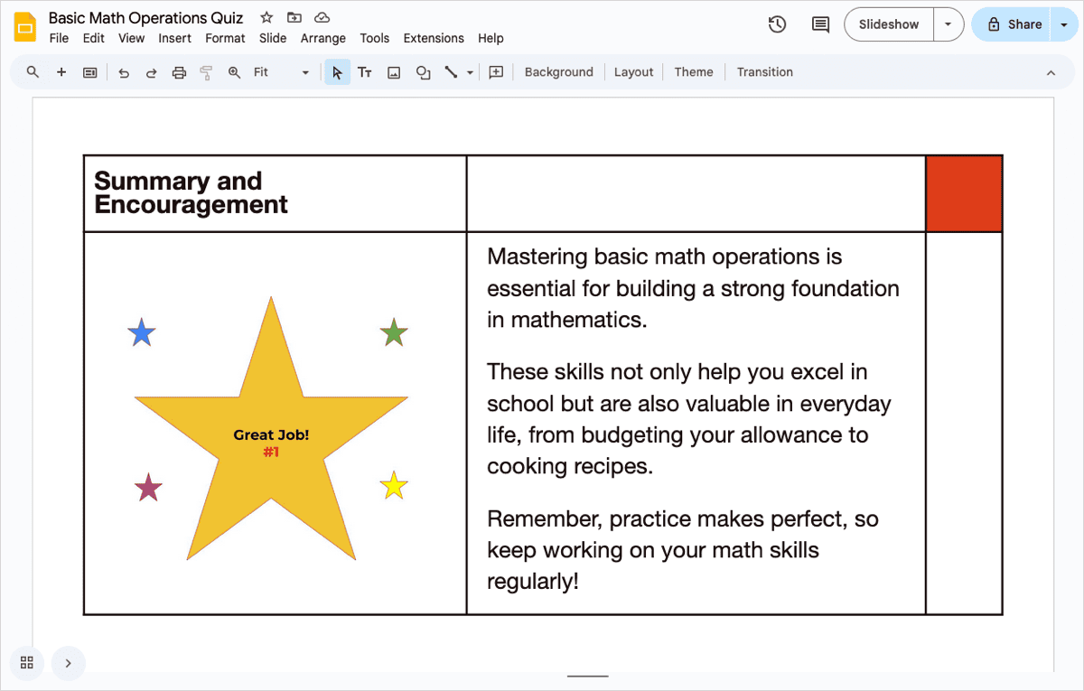Add a comment with toolbar icon
This screenshot has height=691, width=1084.
496,72
